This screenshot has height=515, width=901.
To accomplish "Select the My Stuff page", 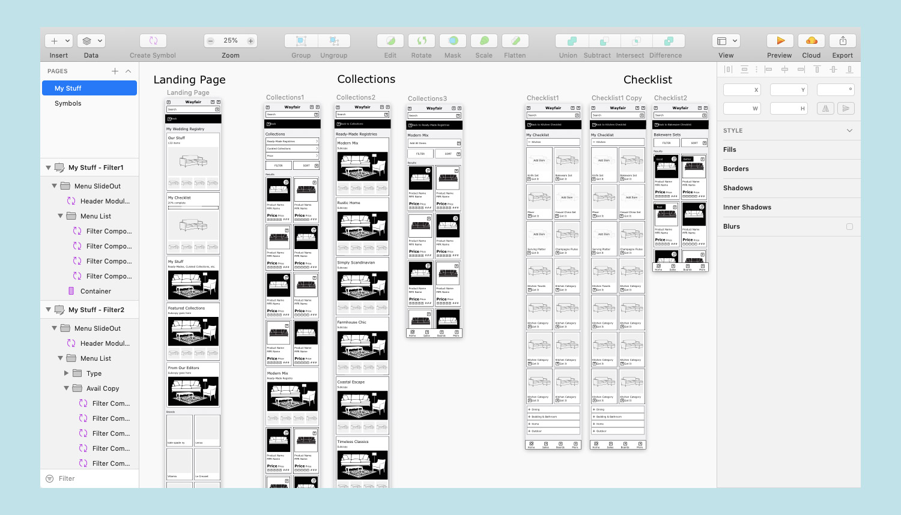I will tap(89, 88).
